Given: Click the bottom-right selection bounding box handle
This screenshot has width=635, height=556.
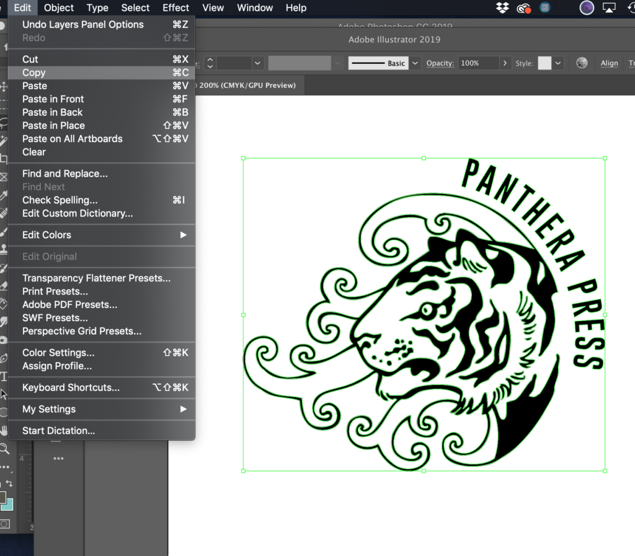Looking at the screenshot, I should [605, 471].
